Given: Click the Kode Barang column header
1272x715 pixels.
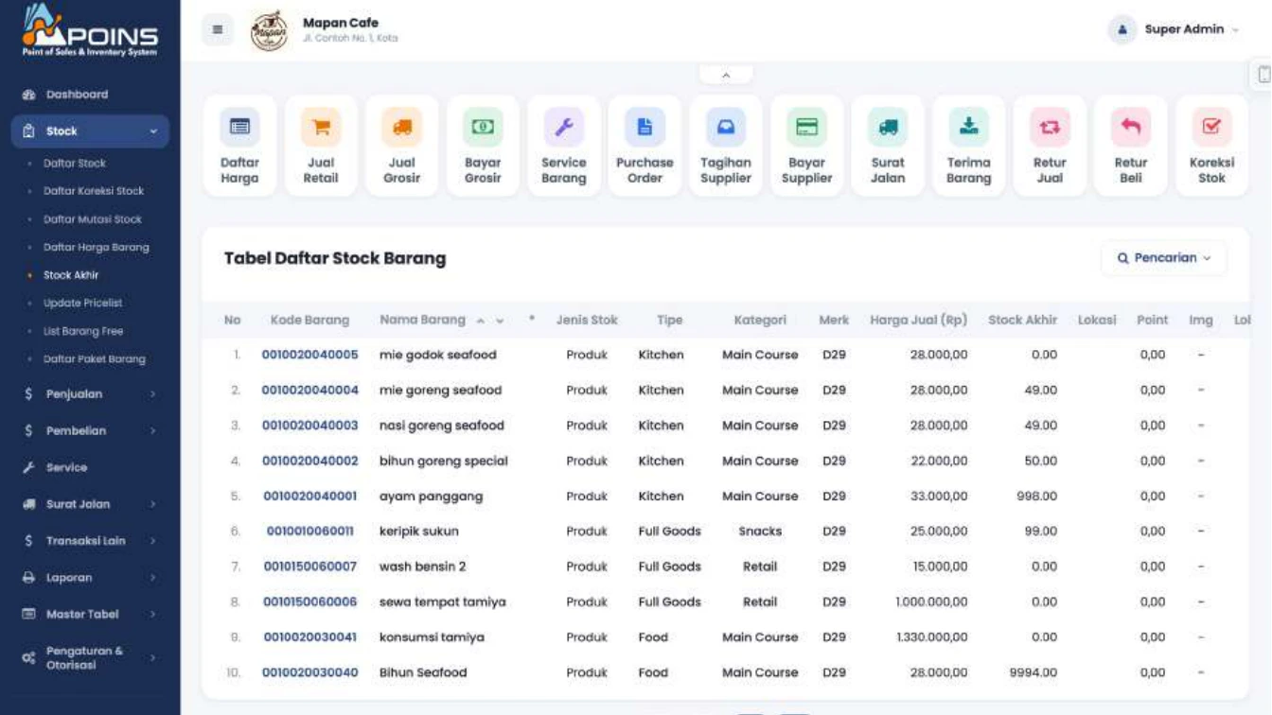Looking at the screenshot, I should click(309, 321).
